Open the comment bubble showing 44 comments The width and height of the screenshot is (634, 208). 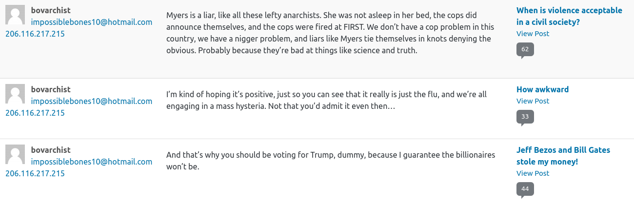(525, 189)
